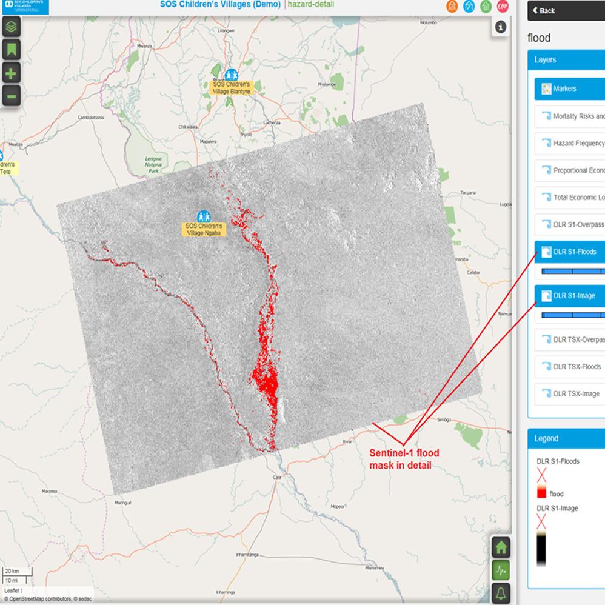Zoom out with the minus button
This screenshot has width=605, height=605.
[x=12, y=96]
